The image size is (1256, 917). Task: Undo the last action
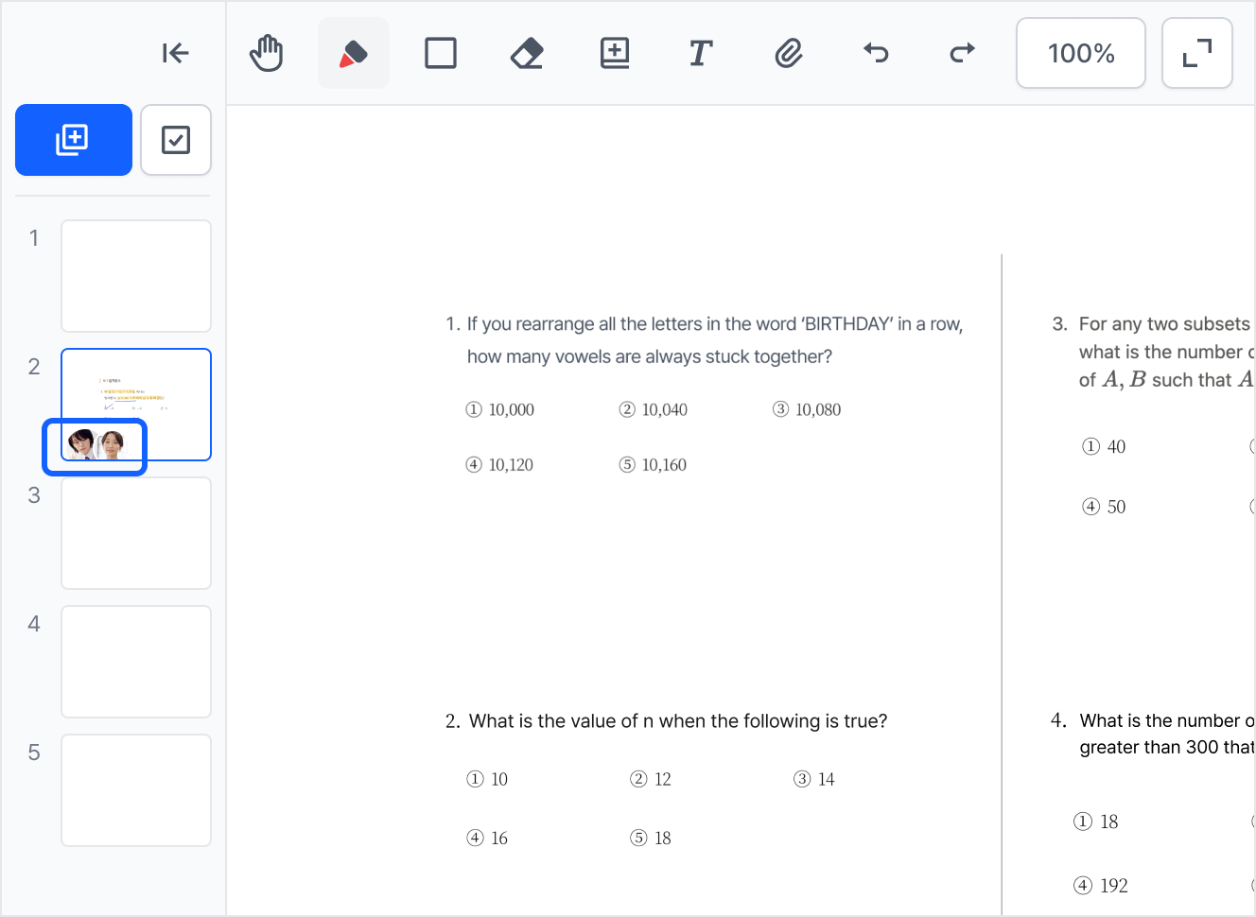(x=876, y=53)
